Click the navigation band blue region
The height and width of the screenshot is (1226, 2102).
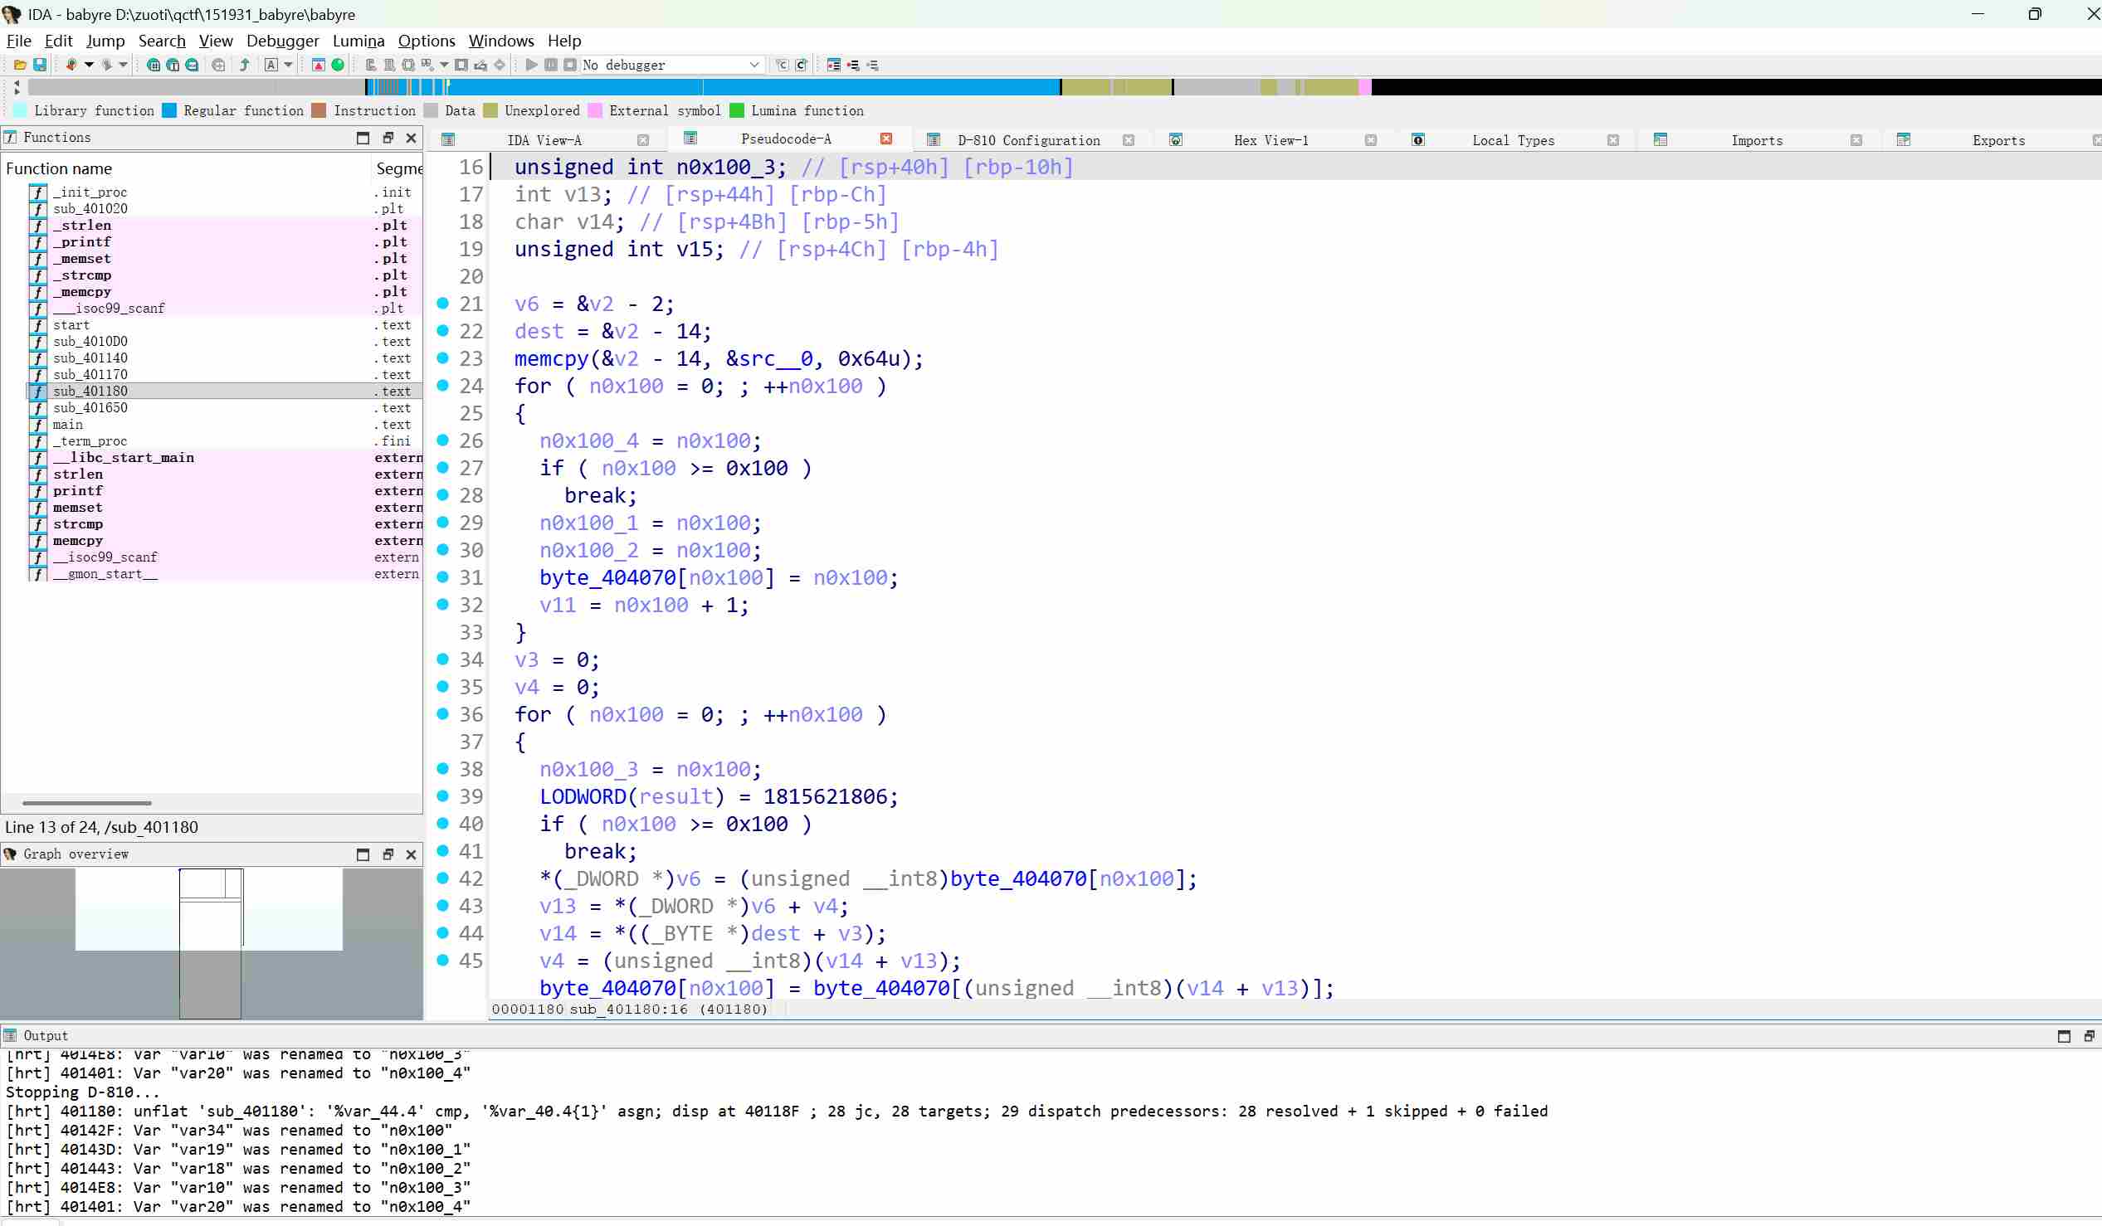point(834,87)
